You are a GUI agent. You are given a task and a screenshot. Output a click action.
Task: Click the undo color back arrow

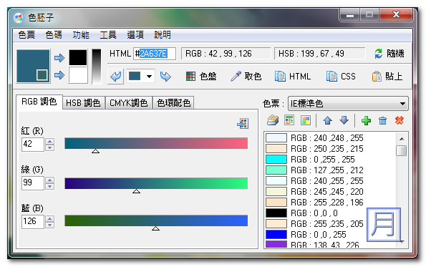pos(116,77)
